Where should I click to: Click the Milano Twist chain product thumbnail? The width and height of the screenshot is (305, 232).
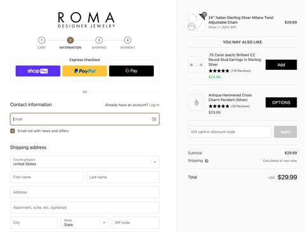coord(196,22)
